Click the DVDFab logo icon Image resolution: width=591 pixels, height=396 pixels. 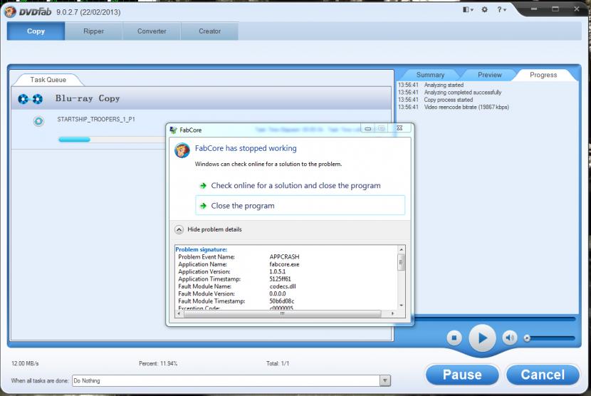point(10,11)
